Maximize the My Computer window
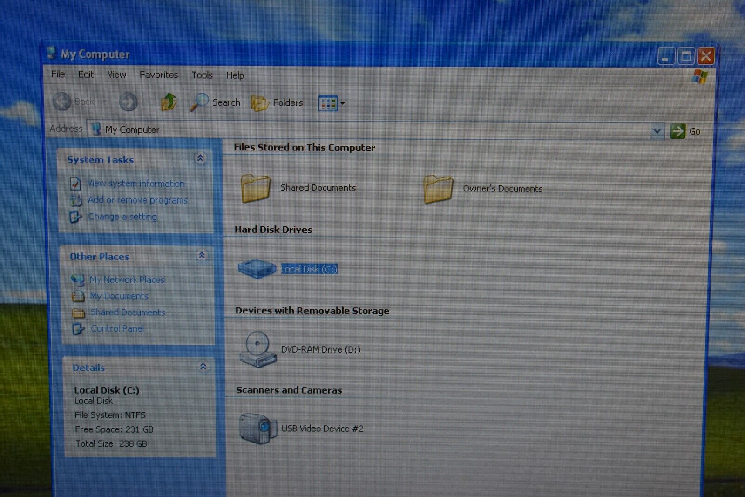Image resolution: width=745 pixels, height=497 pixels. point(686,56)
